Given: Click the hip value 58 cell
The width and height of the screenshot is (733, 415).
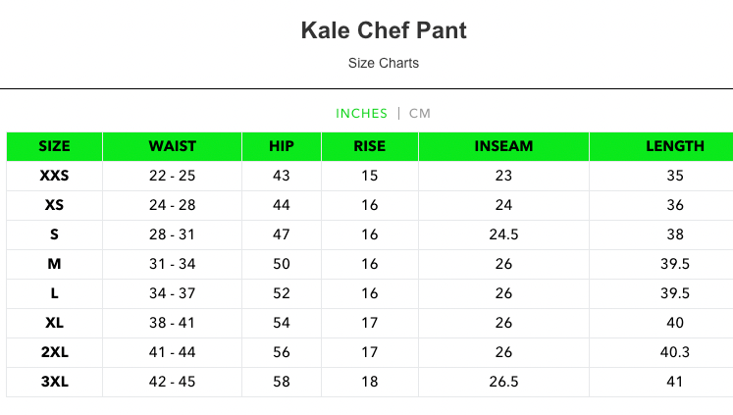Looking at the screenshot, I should pyautogui.click(x=282, y=383).
